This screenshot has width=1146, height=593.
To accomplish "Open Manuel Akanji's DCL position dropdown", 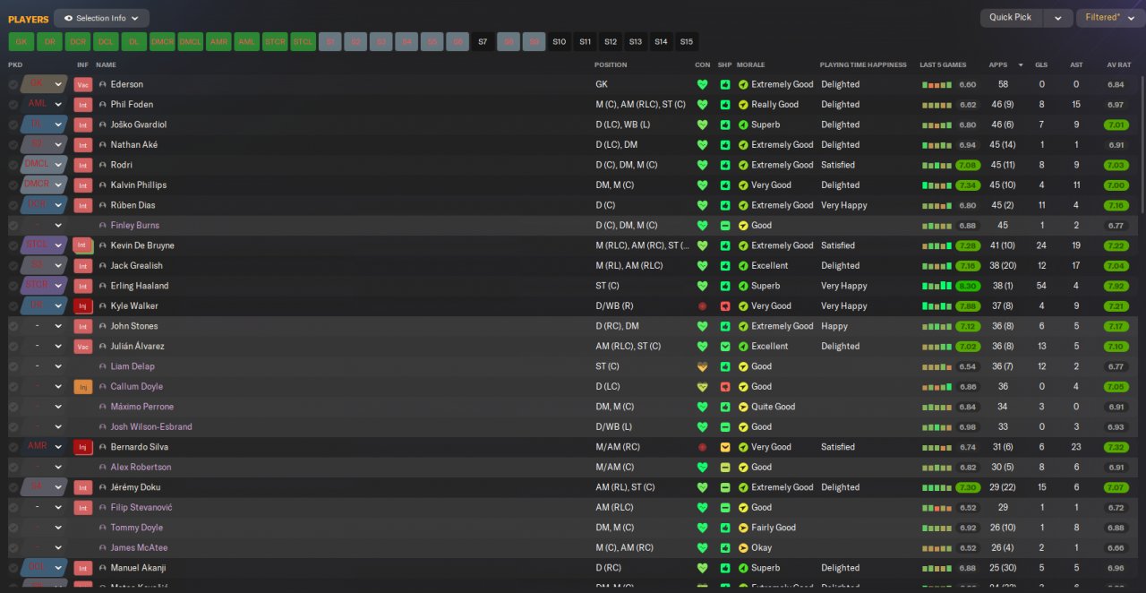I will [45, 568].
